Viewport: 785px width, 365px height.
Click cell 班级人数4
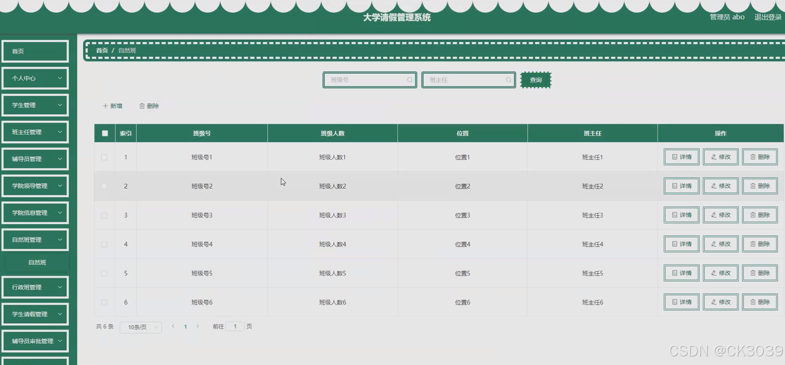pos(333,244)
